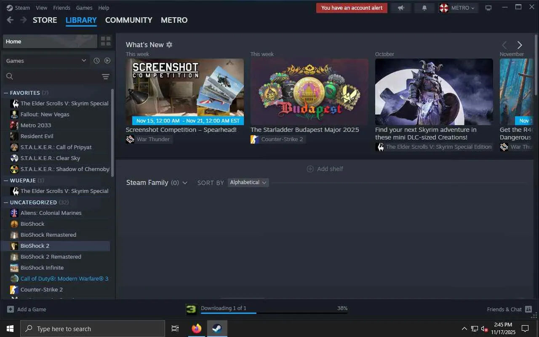Open the Windows action center notifications

[525, 329]
